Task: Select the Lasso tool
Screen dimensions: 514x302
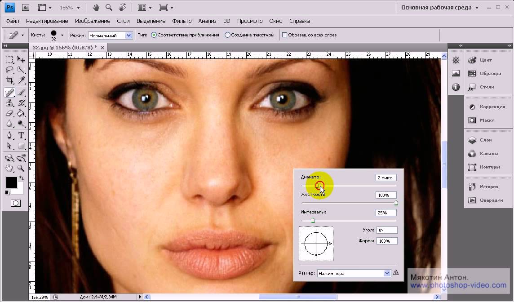Action: (9, 70)
